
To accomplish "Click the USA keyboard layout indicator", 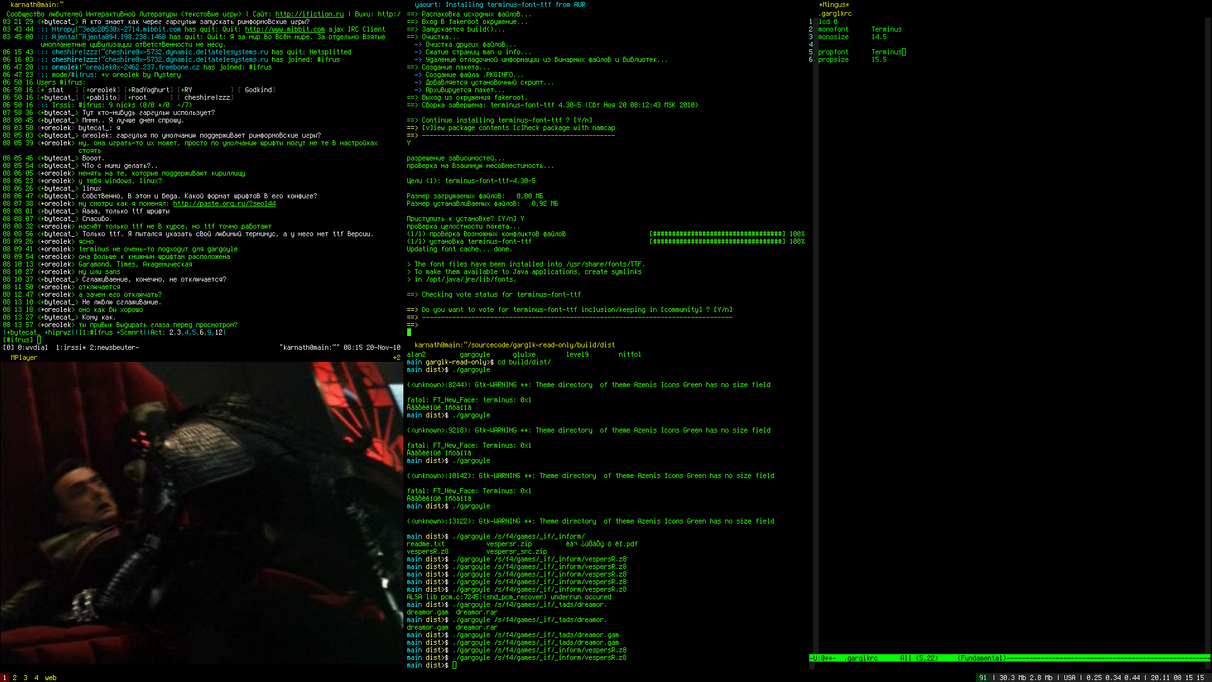I will pyautogui.click(x=1069, y=678).
